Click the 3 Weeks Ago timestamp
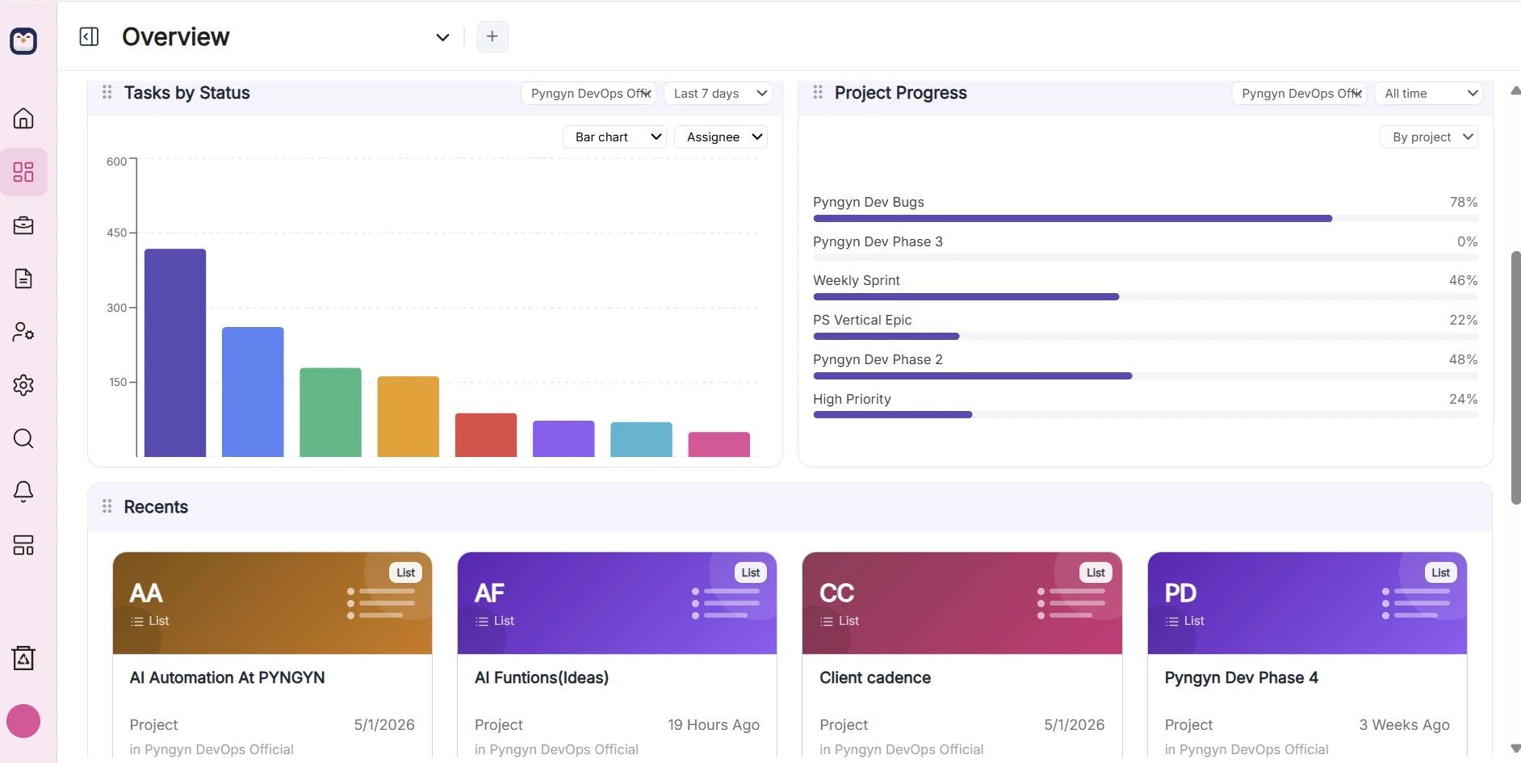The image size is (1521, 763). [1405, 725]
